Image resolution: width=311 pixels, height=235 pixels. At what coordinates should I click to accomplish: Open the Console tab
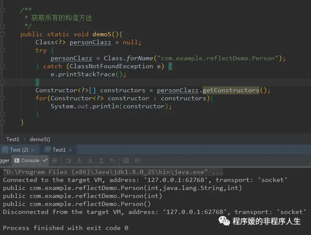click(x=30, y=160)
